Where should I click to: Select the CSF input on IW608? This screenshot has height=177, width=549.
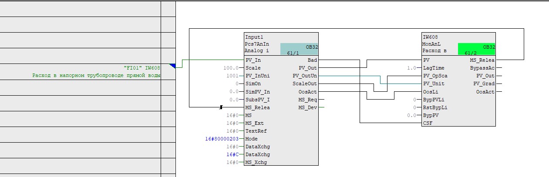coord(428,123)
